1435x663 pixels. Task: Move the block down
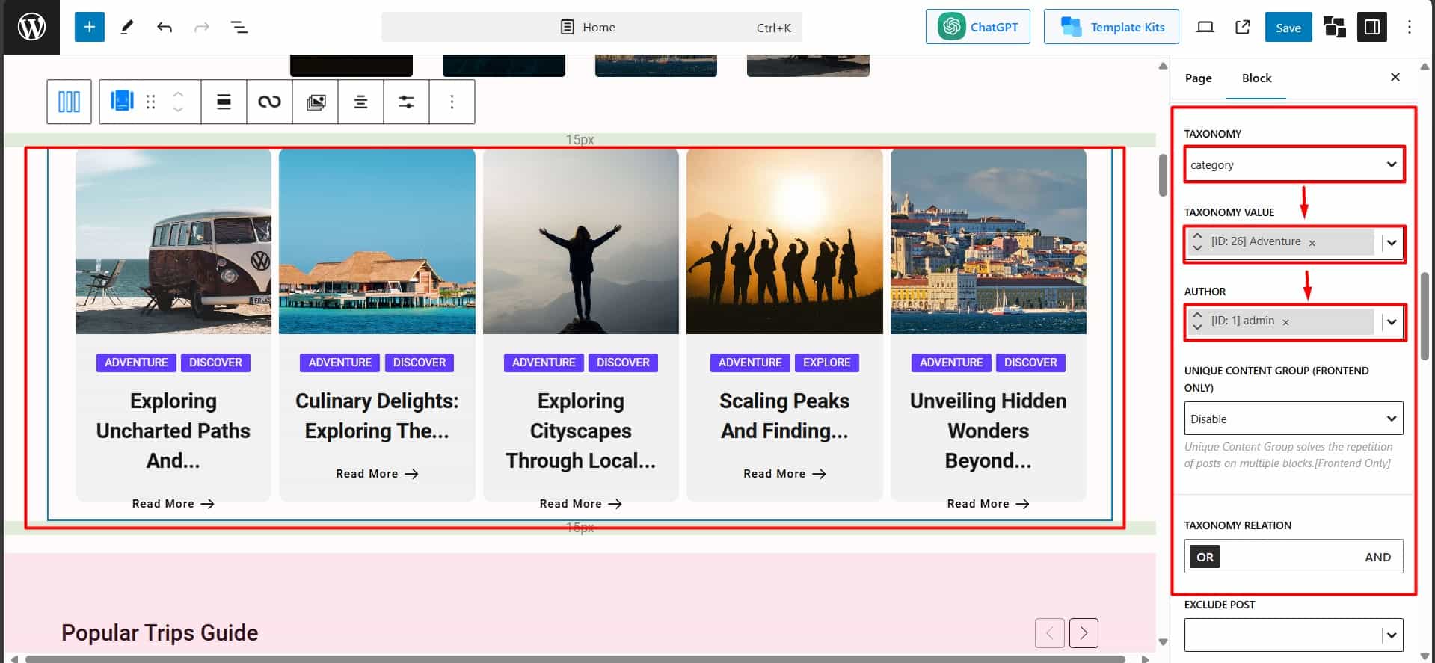point(178,109)
